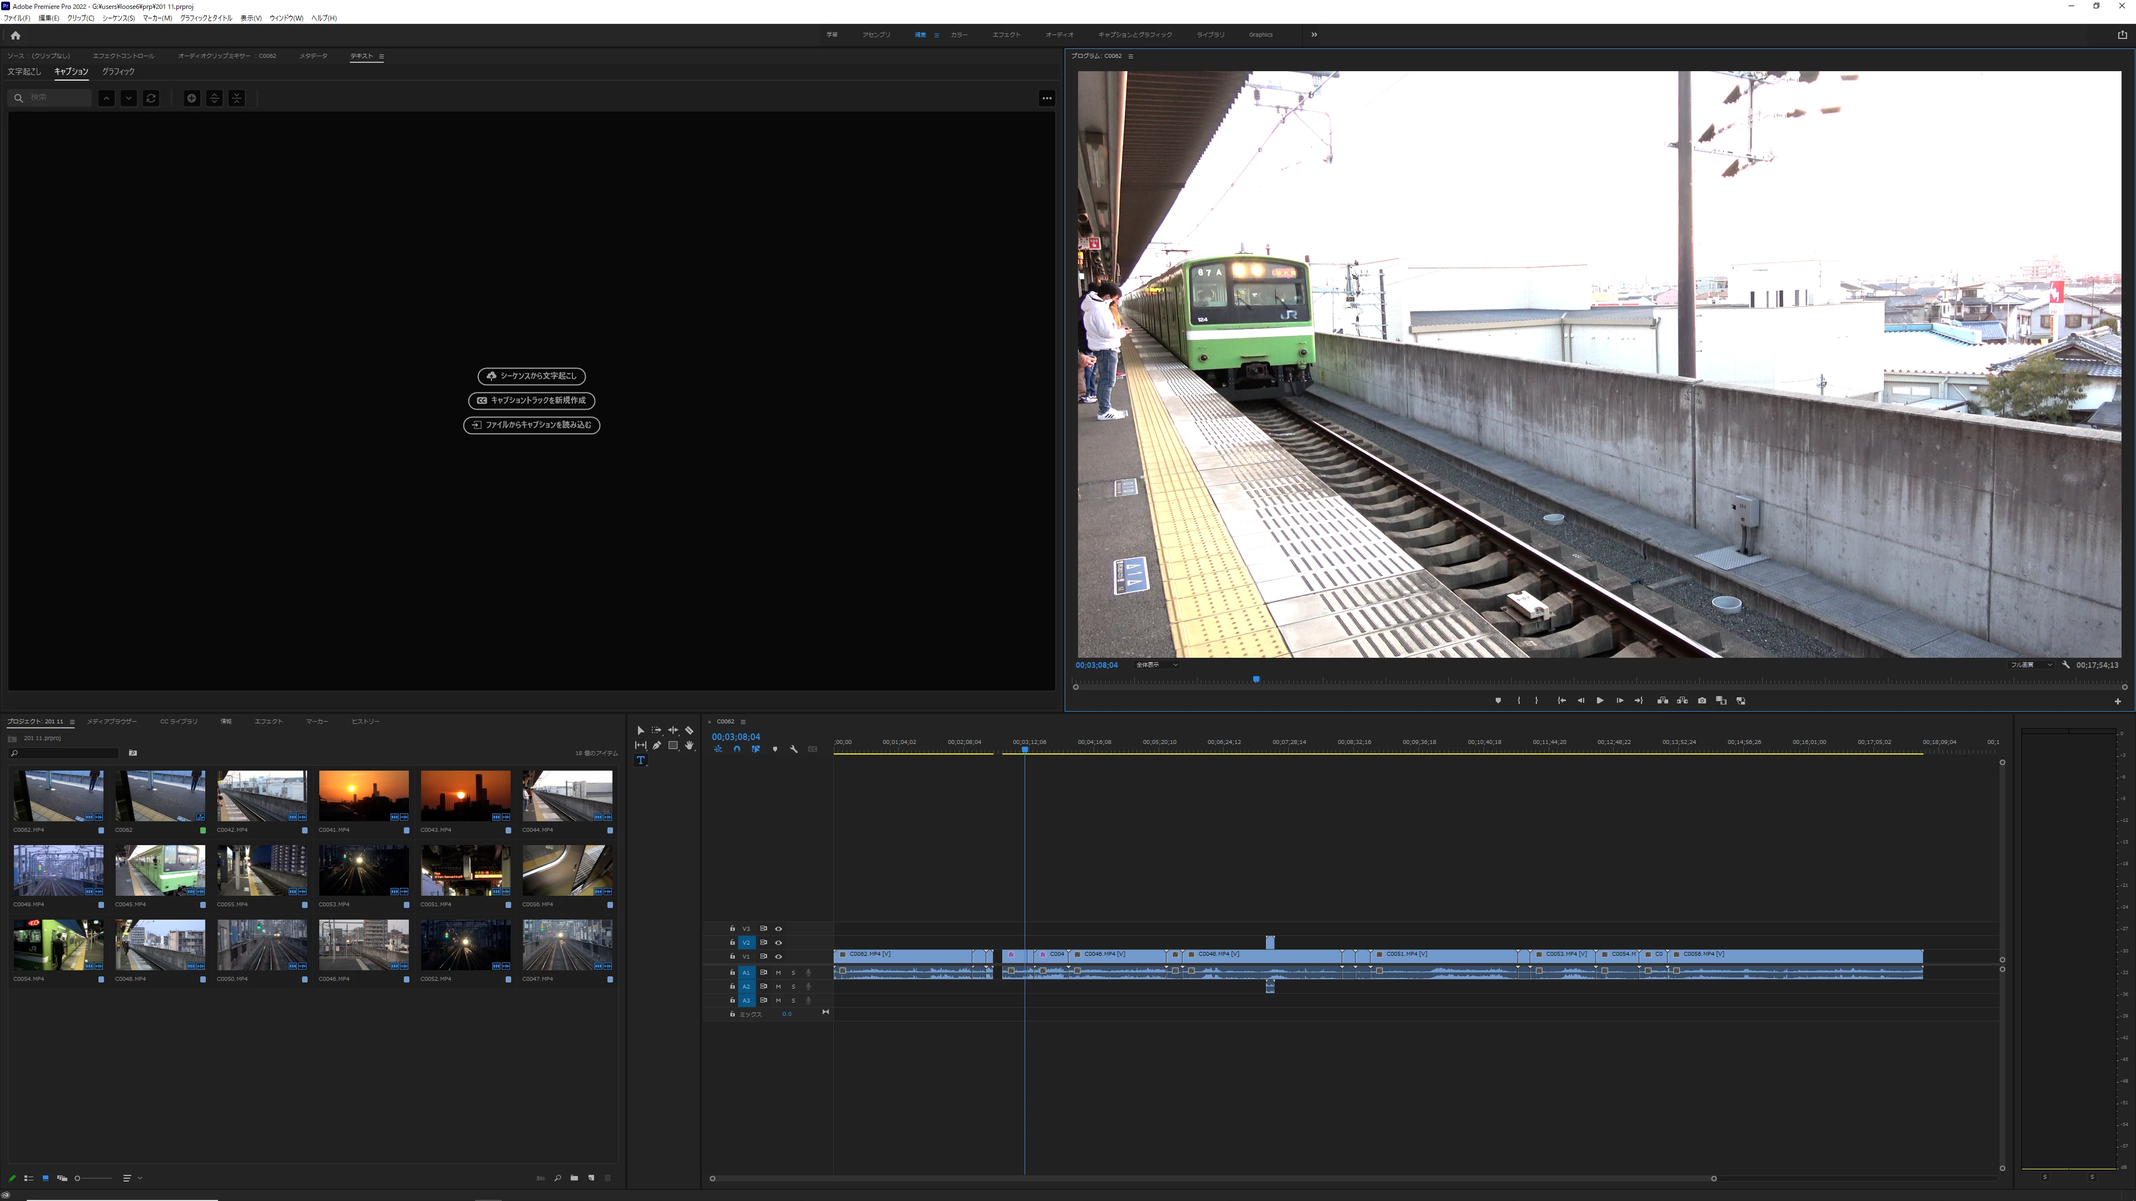
Task: Open the 全体表示 zoom level dropdown
Action: tap(1157, 665)
